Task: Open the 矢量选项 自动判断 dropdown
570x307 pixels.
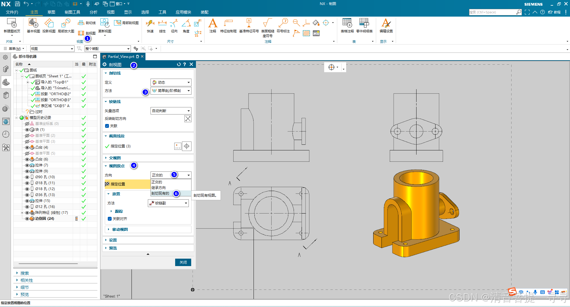Action: (171, 111)
